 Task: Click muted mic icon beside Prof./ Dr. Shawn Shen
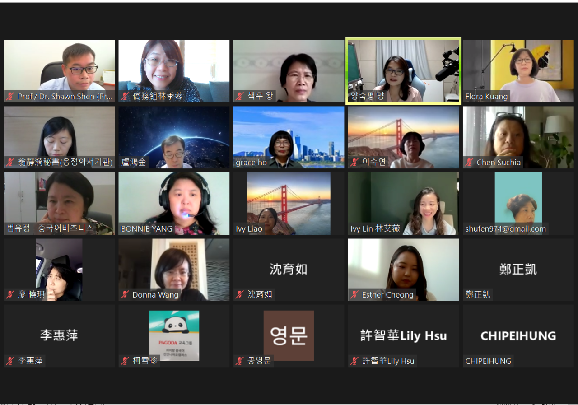point(10,97)
